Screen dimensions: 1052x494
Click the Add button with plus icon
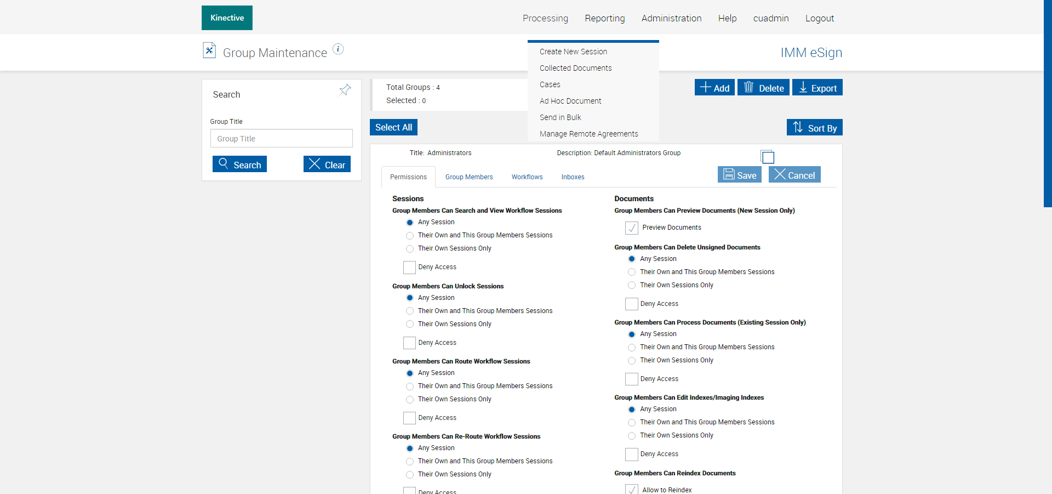click(714, 88)
